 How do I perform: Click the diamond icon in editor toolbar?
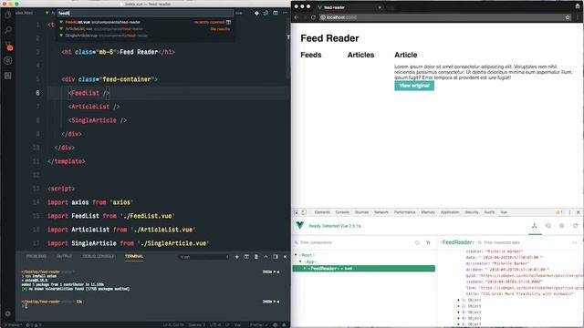(x=256, y=13)
